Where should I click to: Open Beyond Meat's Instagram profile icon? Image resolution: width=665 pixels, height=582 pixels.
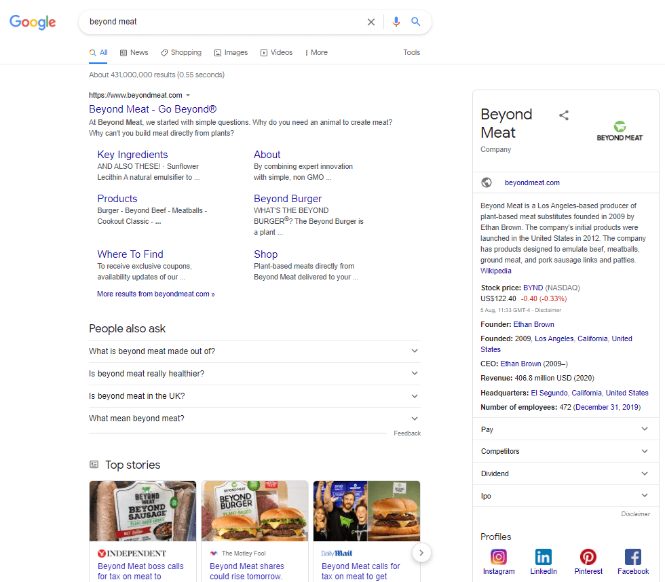point(499,556)
